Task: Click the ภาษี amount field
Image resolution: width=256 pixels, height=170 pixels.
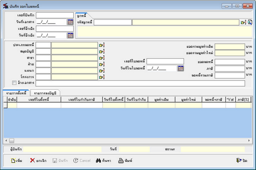Action: click(x=230, y=69)
